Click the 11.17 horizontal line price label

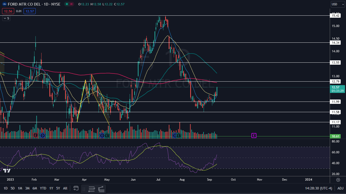(x=336, y=122)
